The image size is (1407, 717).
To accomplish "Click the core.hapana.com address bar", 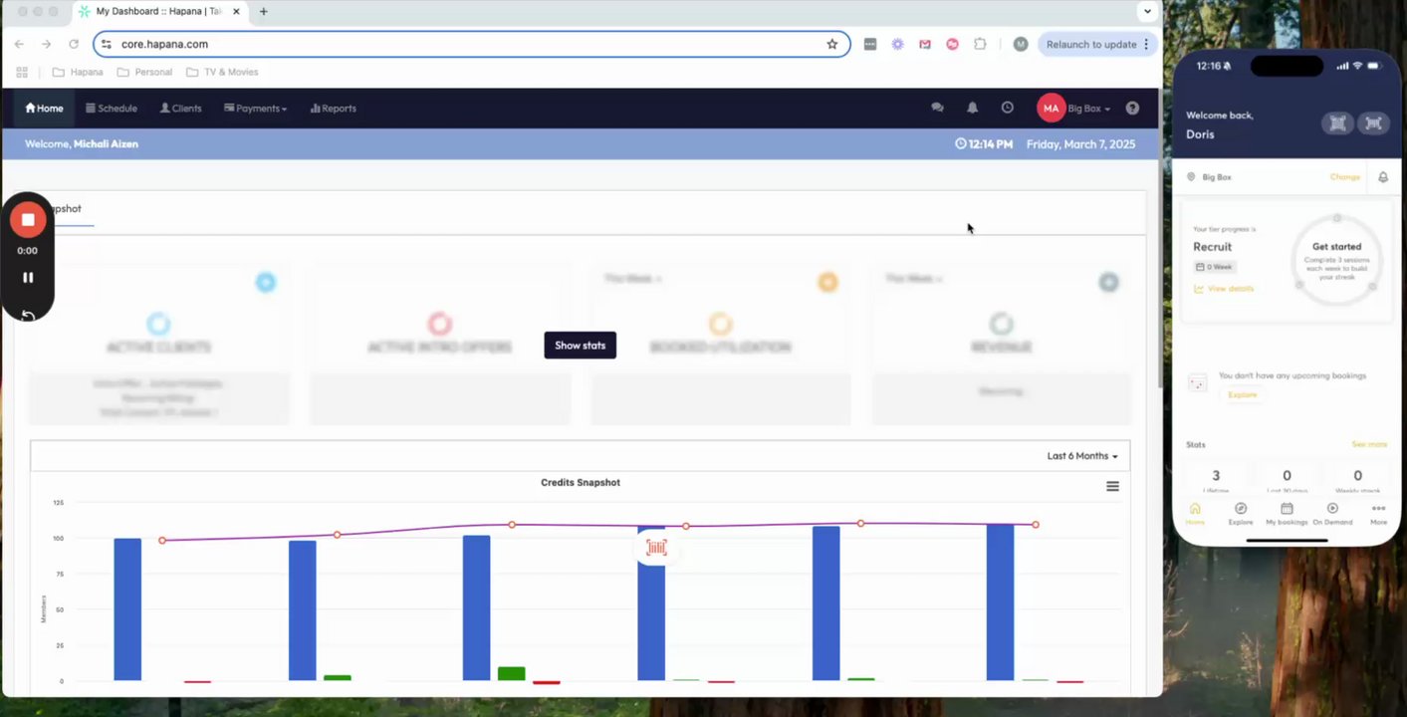I will pyautogui.click(x=470, y=44).
